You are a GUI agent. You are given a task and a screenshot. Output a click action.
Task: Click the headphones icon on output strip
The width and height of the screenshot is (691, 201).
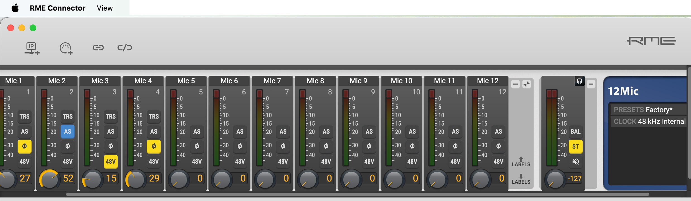point(579,81)
